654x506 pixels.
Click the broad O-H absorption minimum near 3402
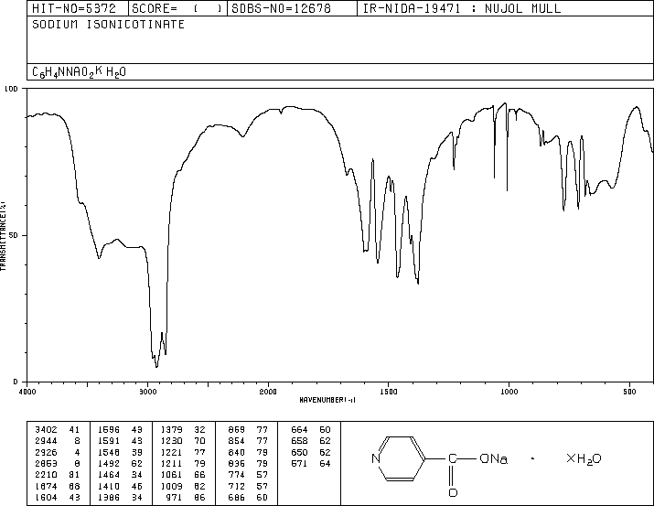(x=99, y=257)
